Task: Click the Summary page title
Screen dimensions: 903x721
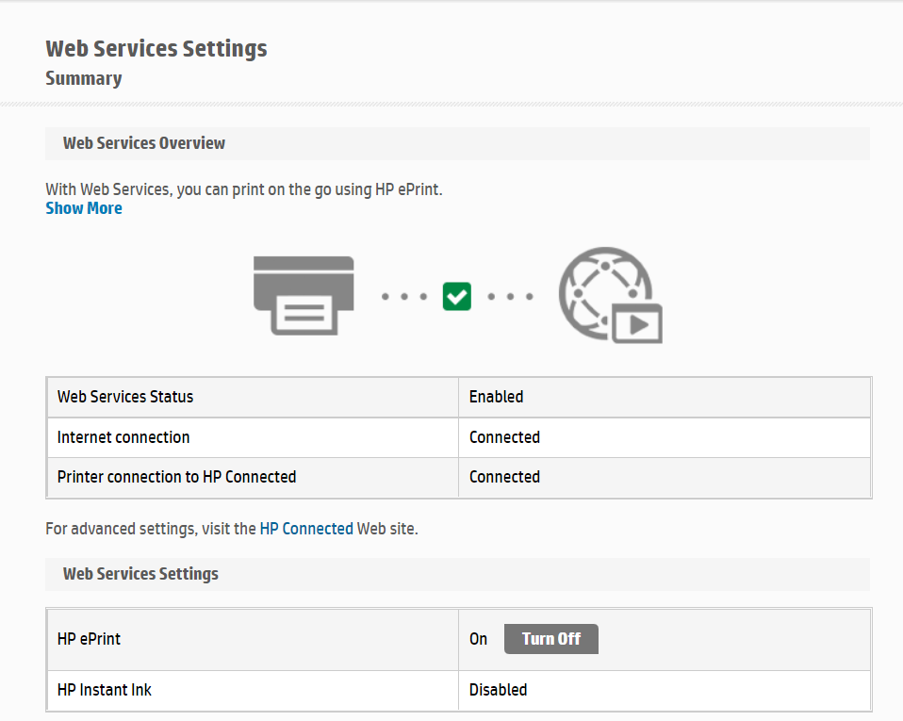Action: pyautogui.click(x=83, y=79)
